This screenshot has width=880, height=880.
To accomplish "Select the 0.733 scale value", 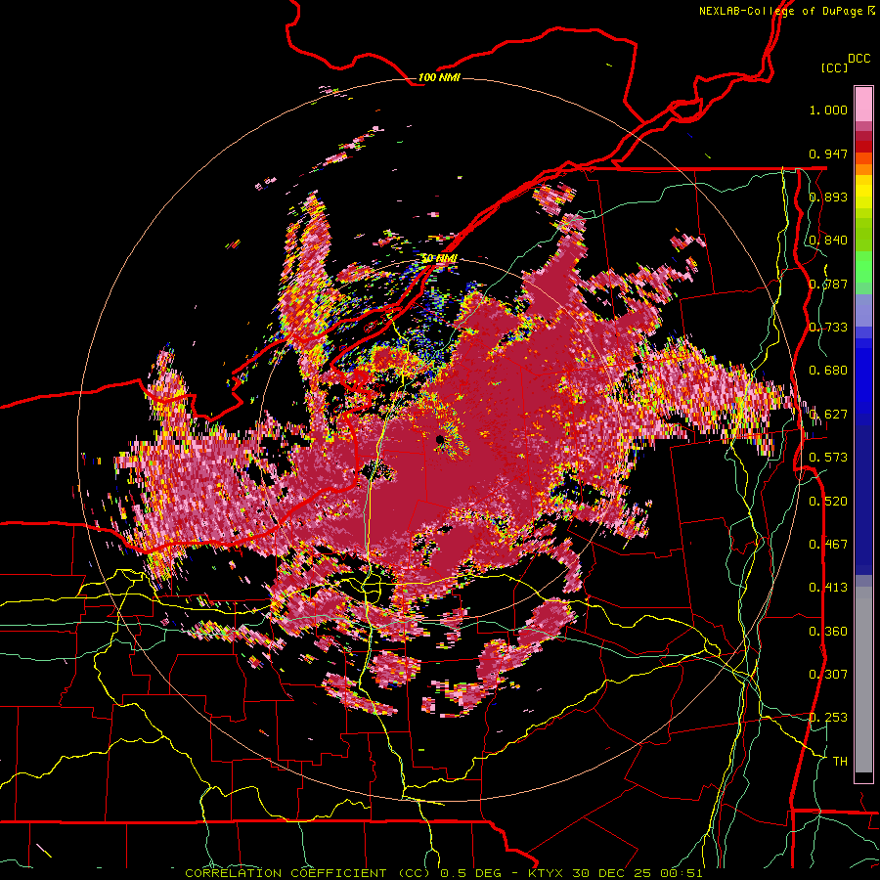I will click(828, 328).
